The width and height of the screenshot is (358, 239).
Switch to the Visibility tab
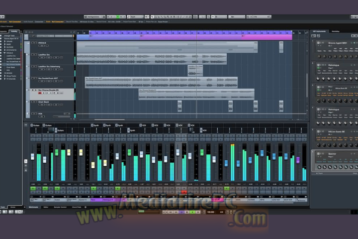click(14, 31)
